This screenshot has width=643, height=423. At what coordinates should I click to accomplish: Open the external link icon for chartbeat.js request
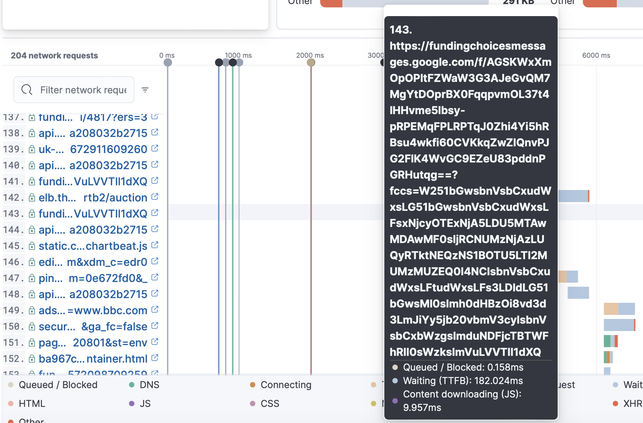[155, 245]
